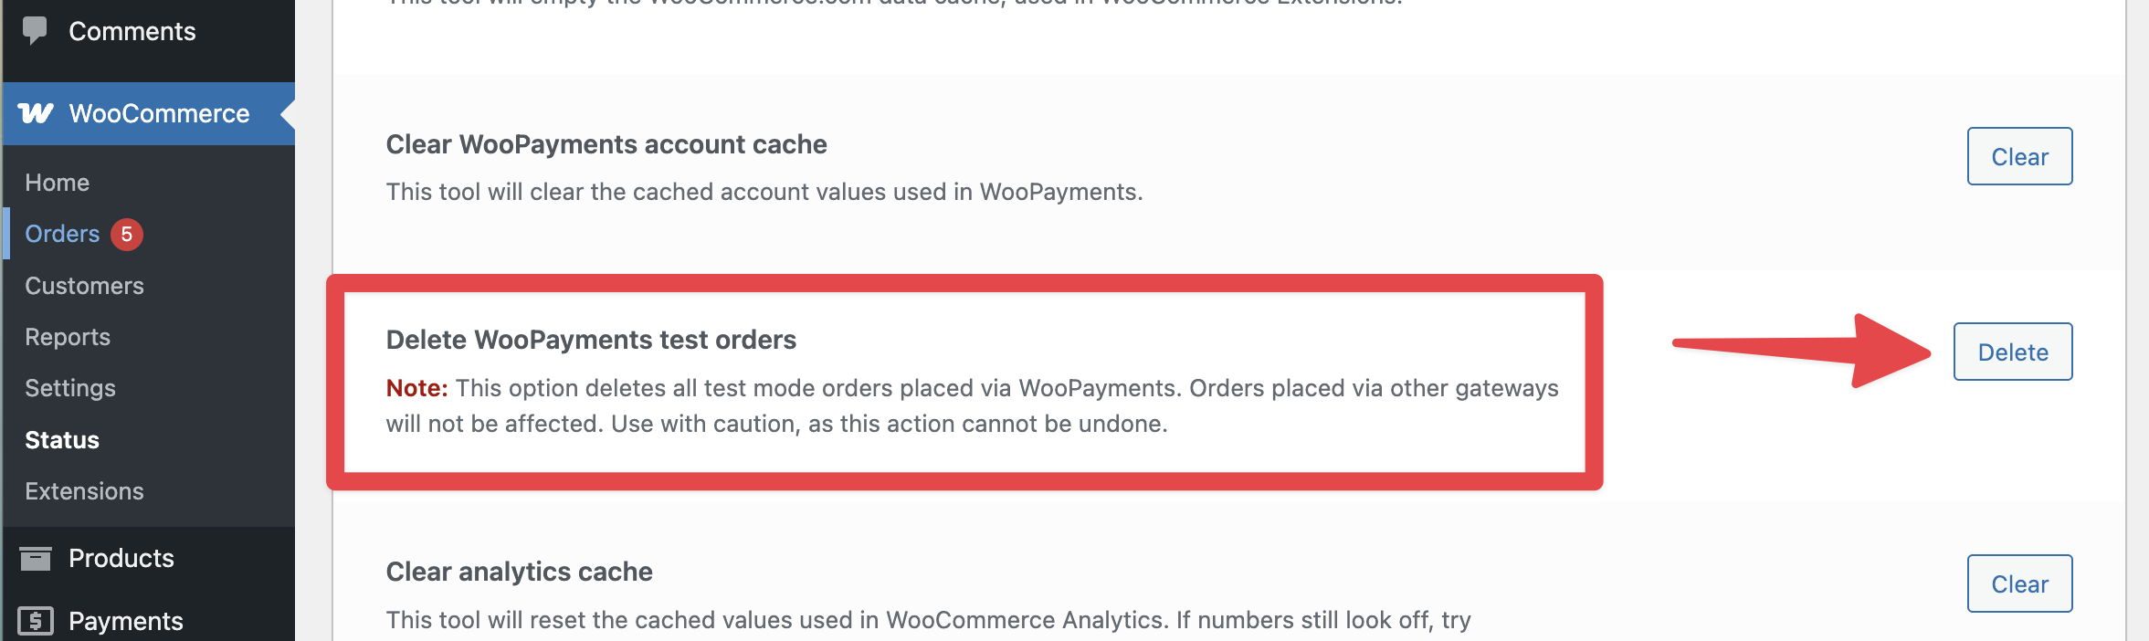Navigate to Customers page
2149x641 pixels.
(x=84, y=286)
